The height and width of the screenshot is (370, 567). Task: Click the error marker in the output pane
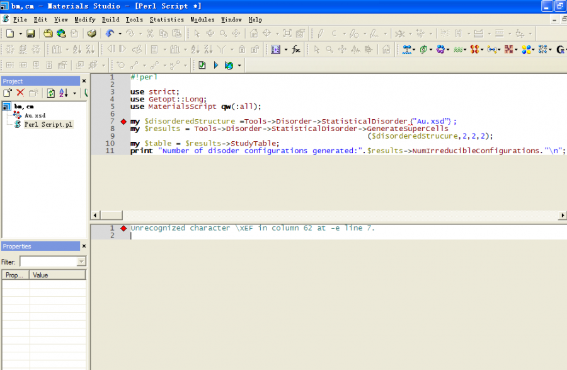123,228
